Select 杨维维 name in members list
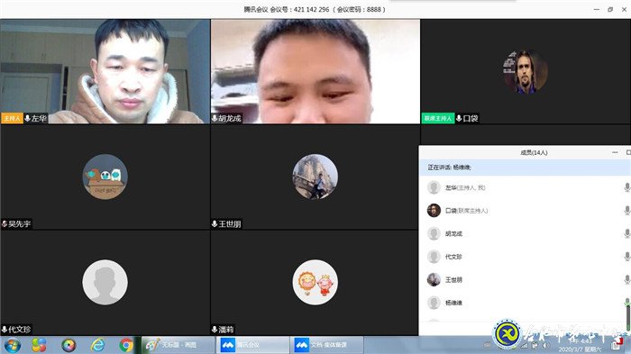 pyautogui.click(x=453, y=303)
